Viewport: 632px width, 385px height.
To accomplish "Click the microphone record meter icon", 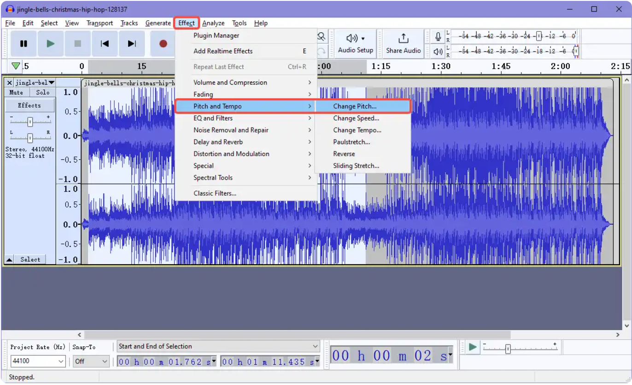I will click(x=438, y=36).
